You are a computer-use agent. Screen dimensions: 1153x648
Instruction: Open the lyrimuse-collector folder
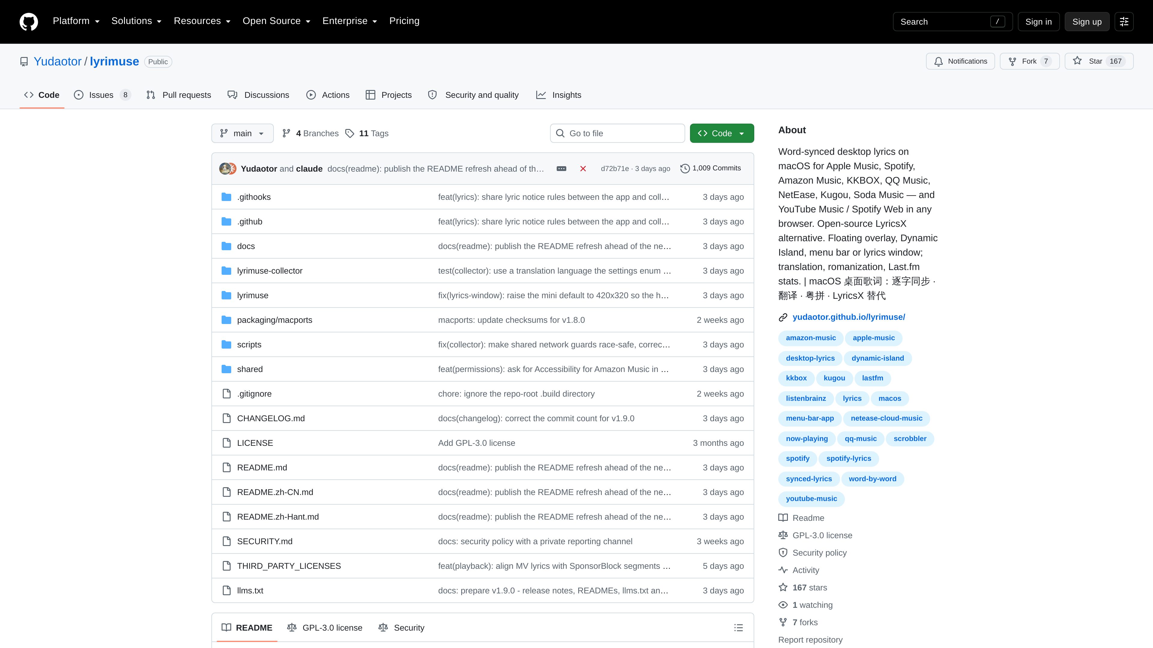(269, 271)
